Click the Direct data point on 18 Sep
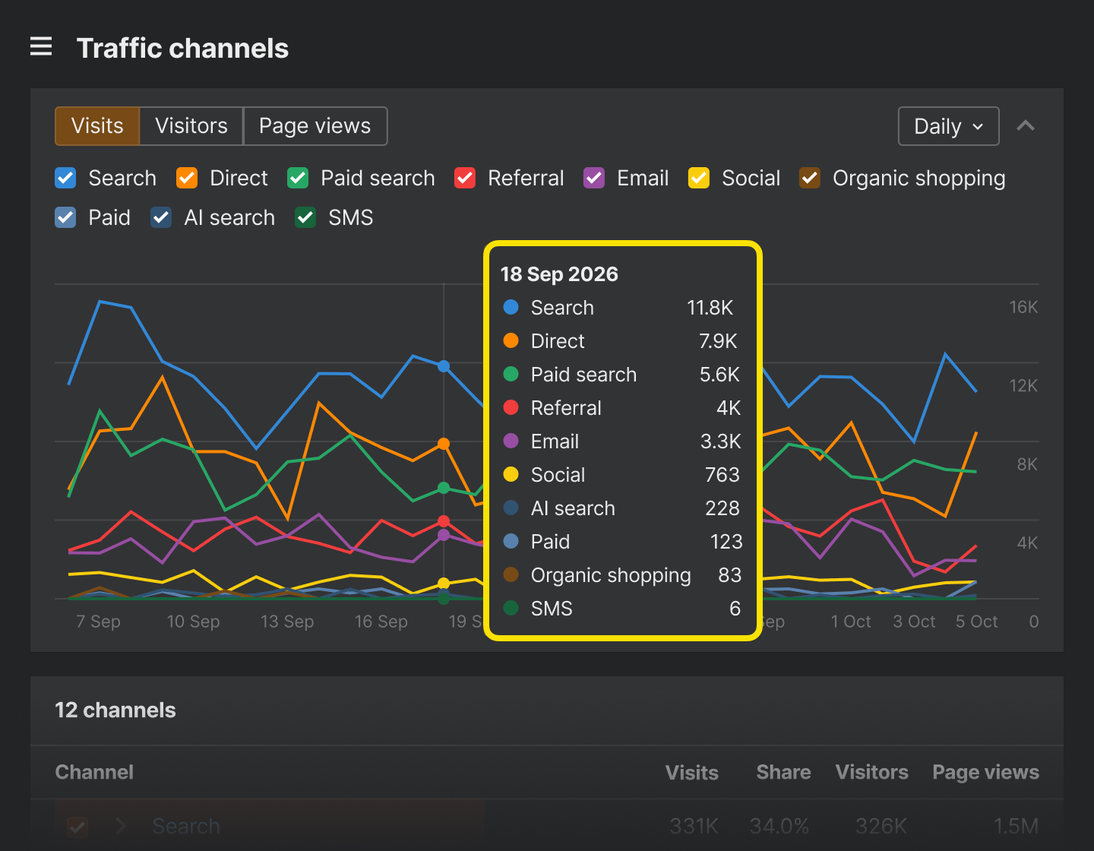 pos(444,444)
